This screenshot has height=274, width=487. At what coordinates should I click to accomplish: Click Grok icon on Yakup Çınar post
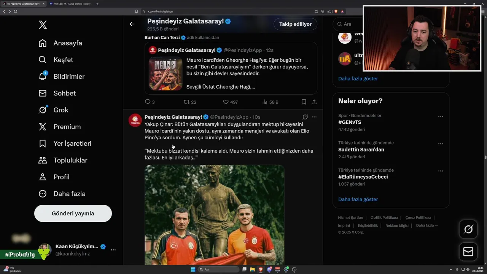coord(305,117)
